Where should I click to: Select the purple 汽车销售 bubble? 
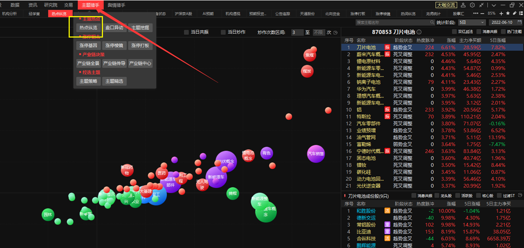pyautogui.click(x=316, y=153)
